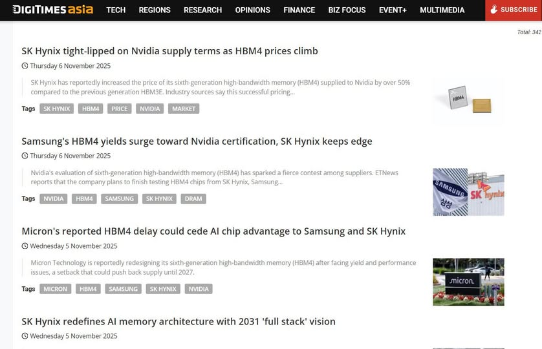Open the DIGITIMES asia logo homepage
Screen dimensions: 542x349
[x=53, y=9]
